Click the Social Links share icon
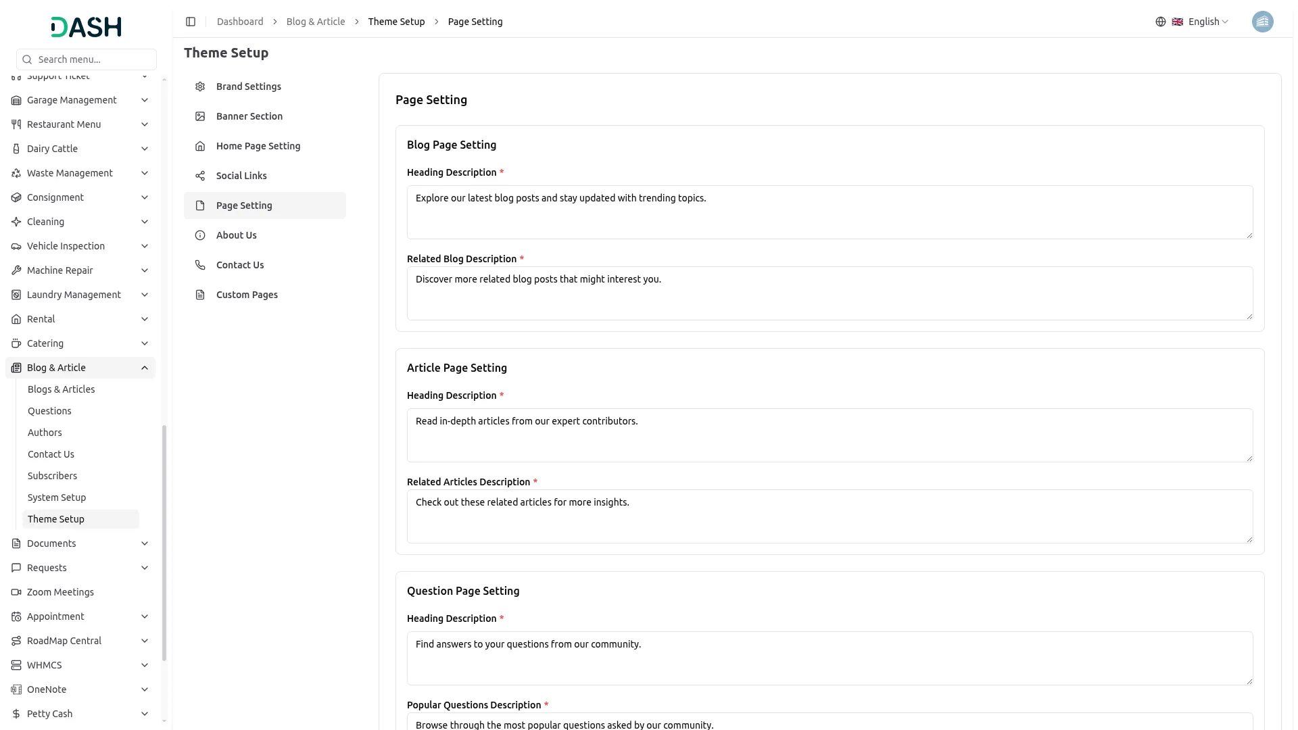The height and width of the screenshot is (730, 1298). tap(200, 176)
